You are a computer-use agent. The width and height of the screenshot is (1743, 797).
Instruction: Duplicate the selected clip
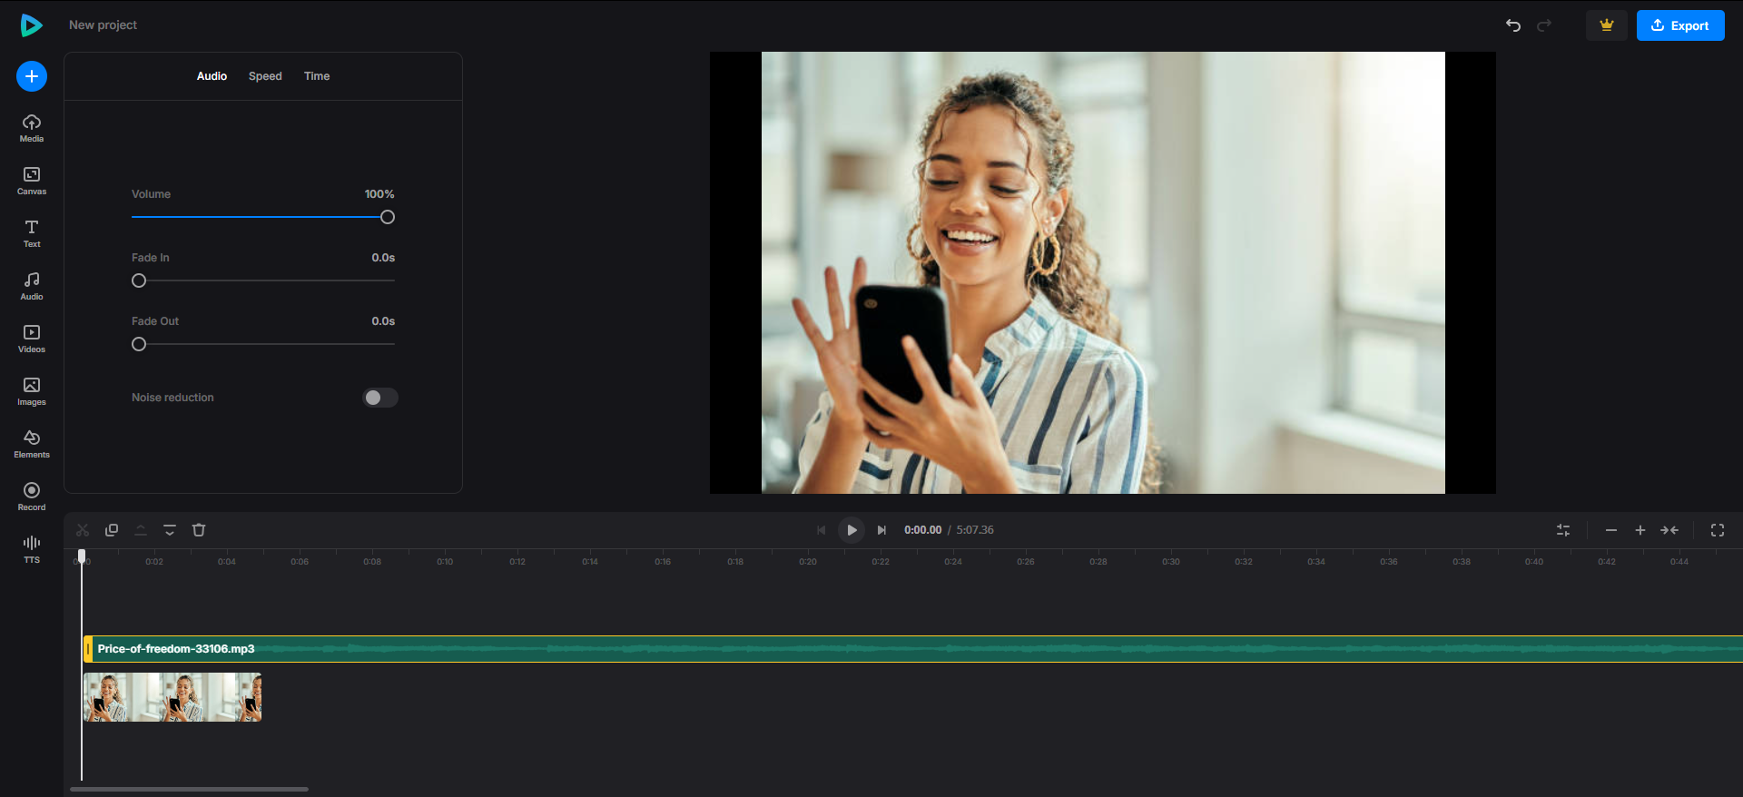pyautogui.click(x=112, y=530)
